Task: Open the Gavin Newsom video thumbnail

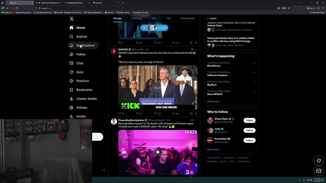Action: 158,88
